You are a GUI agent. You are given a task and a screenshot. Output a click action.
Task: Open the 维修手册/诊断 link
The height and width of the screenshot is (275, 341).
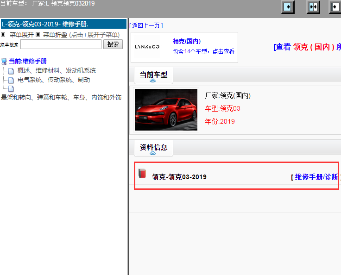click(316, 177)
